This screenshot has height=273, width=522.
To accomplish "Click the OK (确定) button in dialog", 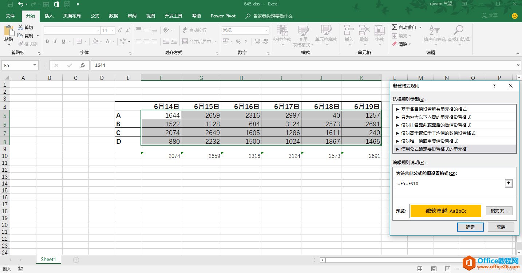I will tap(470, 227).
